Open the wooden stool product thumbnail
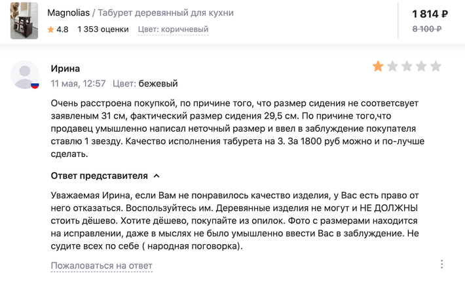This screenshot has height=288, width=465. (x=24, y=21)
